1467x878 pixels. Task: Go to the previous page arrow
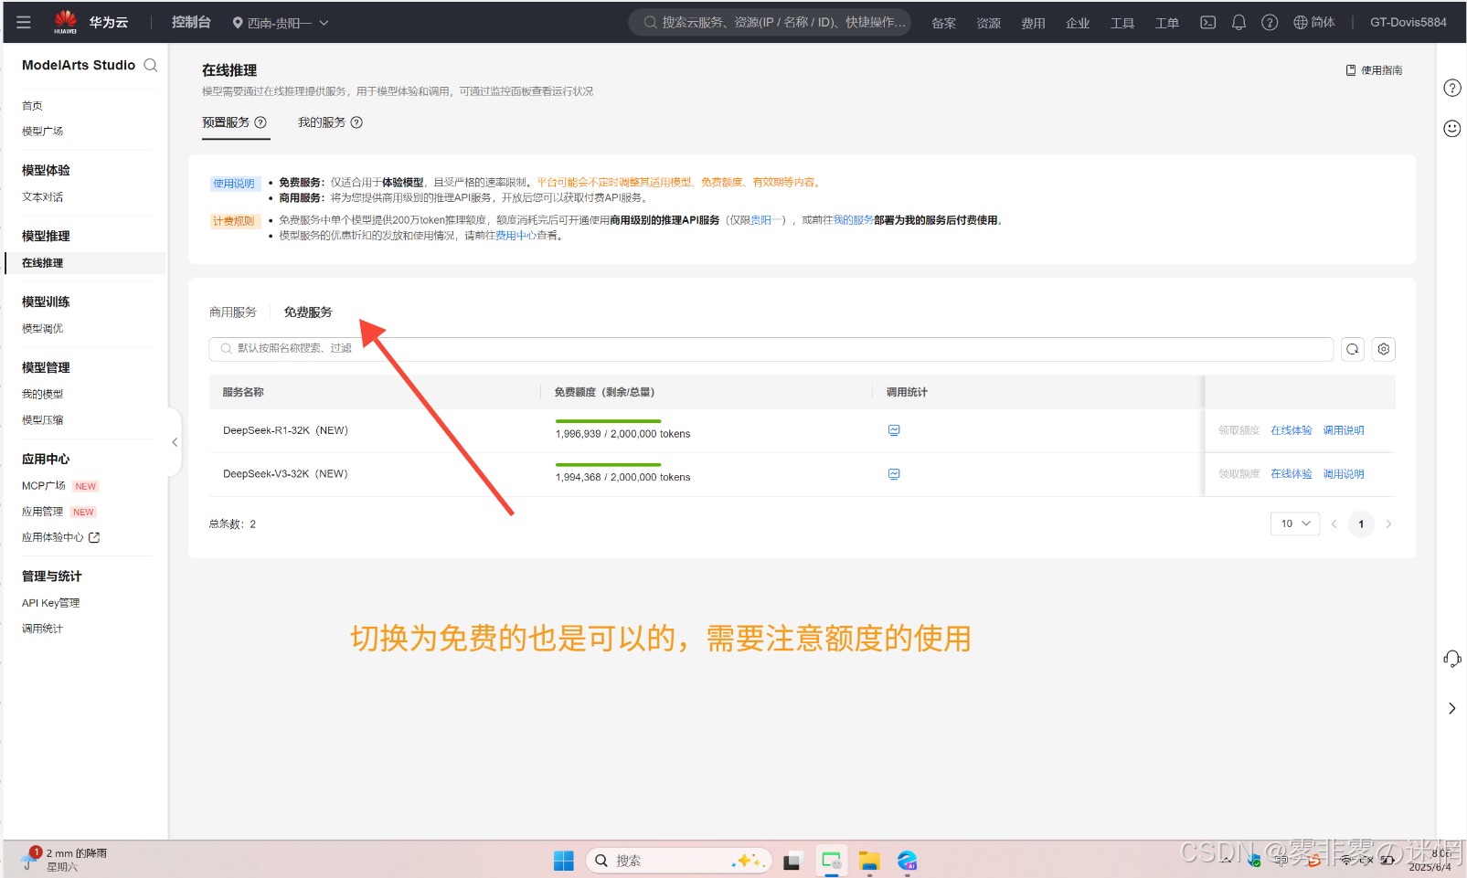pos(1334,524)
